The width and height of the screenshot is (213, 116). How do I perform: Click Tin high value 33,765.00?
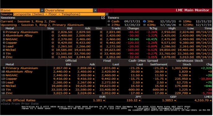[167, 54]
